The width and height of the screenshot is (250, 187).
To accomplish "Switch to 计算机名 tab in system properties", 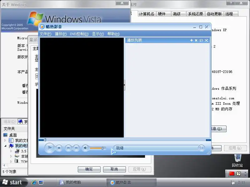I will (147, 14).
